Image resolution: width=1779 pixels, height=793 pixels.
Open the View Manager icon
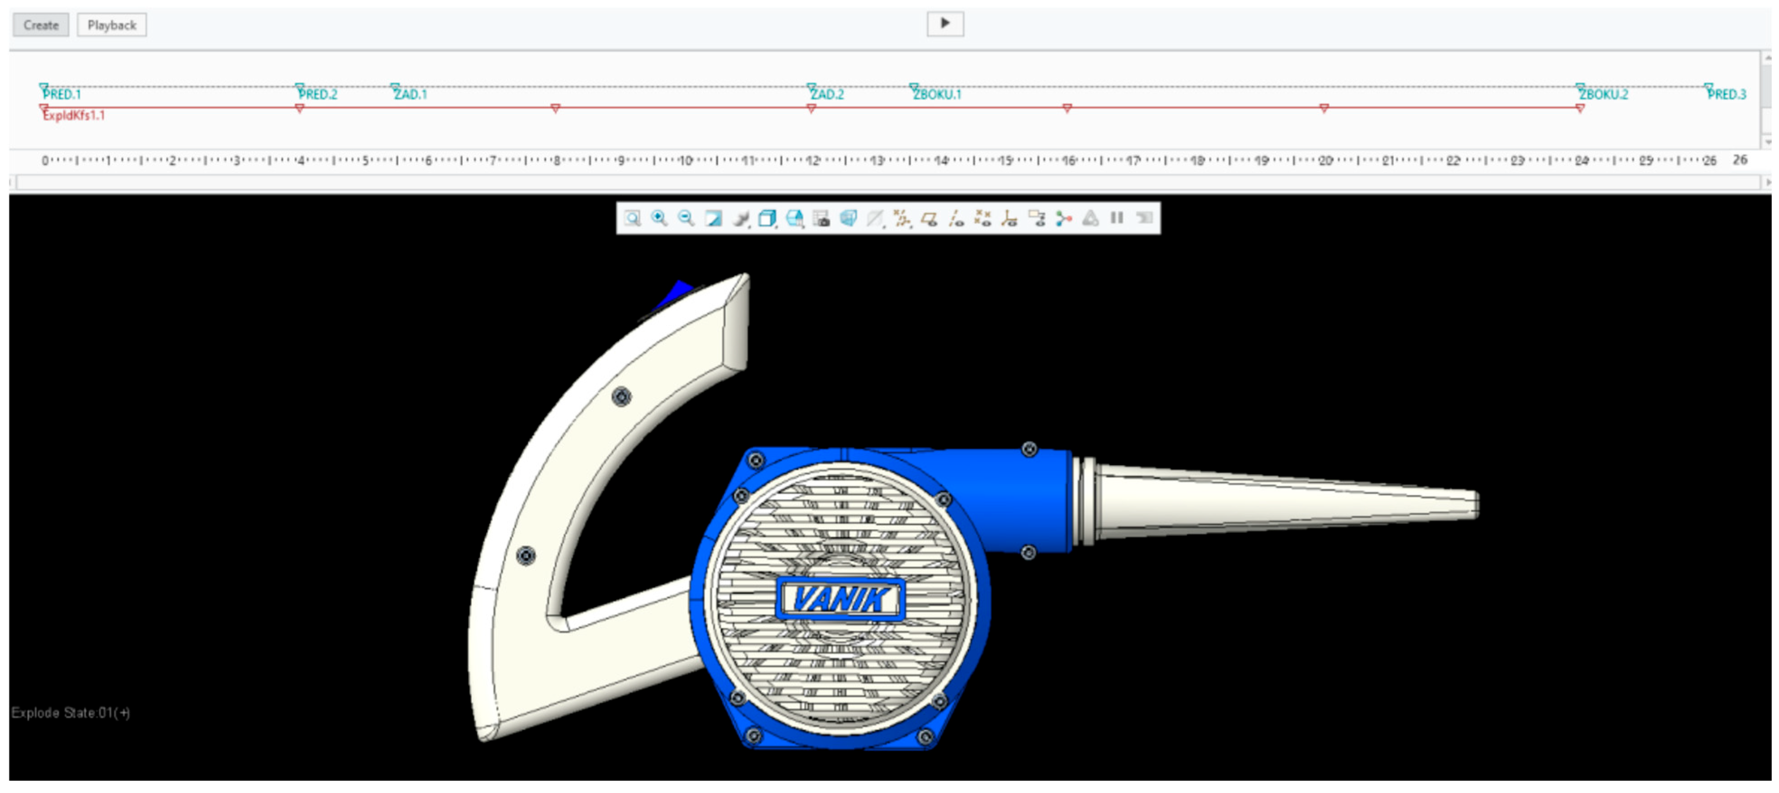(821, 219)
